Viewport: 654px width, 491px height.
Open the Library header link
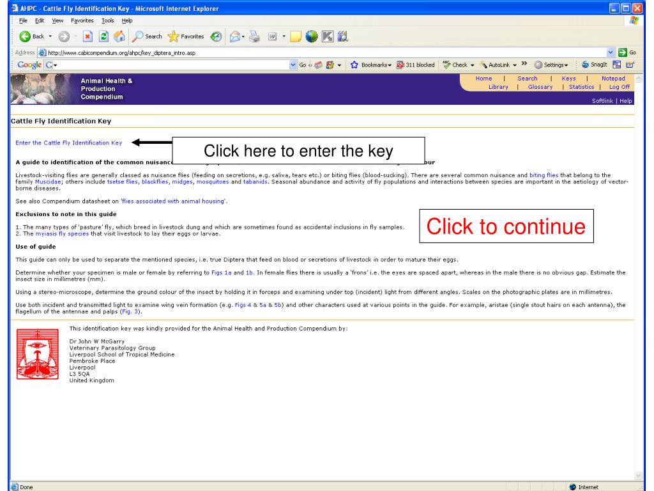tap(498, 87)
